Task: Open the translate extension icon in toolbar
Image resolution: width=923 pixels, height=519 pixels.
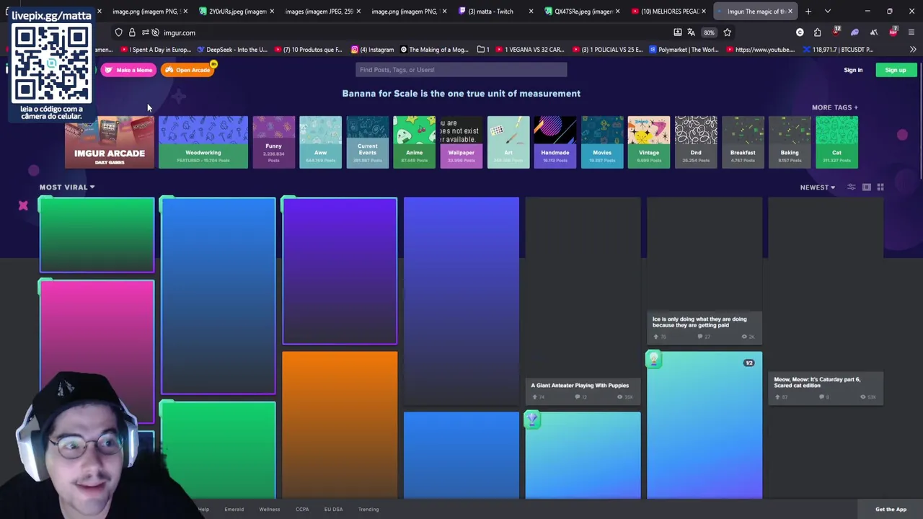Action: point(874,32)
